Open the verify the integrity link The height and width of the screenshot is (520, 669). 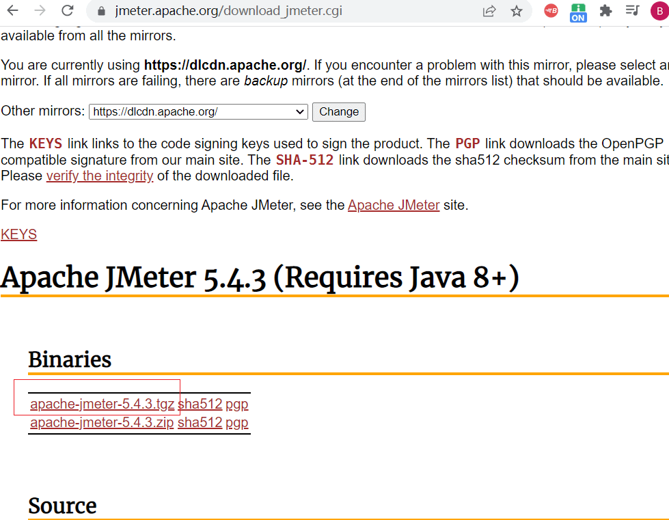[100, 176]
